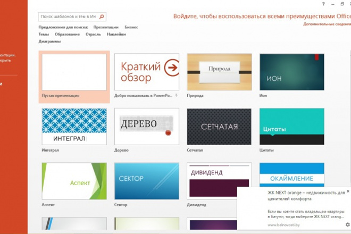Open the Дополнительные сведения link
The width and height of the screenshot is (351, 234).
[x=327, y=24]
